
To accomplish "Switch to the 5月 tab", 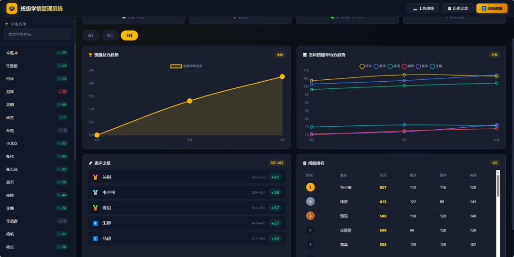I will [x=110, y=35].
